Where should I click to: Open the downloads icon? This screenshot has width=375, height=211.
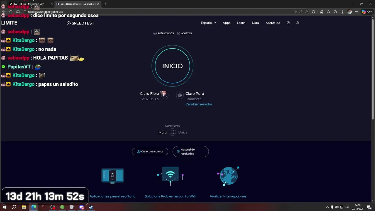(x=342, y=12)
